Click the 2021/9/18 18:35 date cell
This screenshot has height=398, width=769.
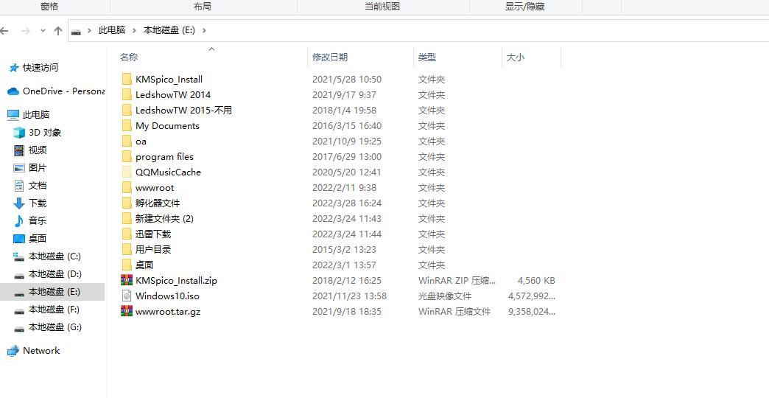tap(346, 312)
